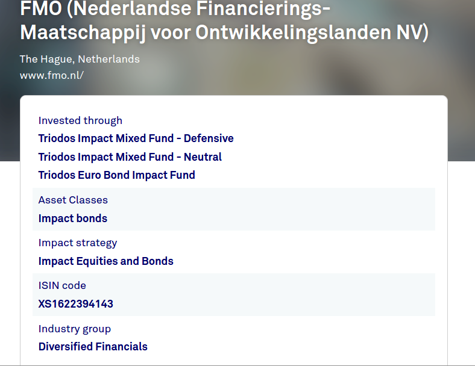Image resolution: width=475 pixels, height=366 pixels.
Task: Select the Diversified Financials industry group
Action: (93, 347)
